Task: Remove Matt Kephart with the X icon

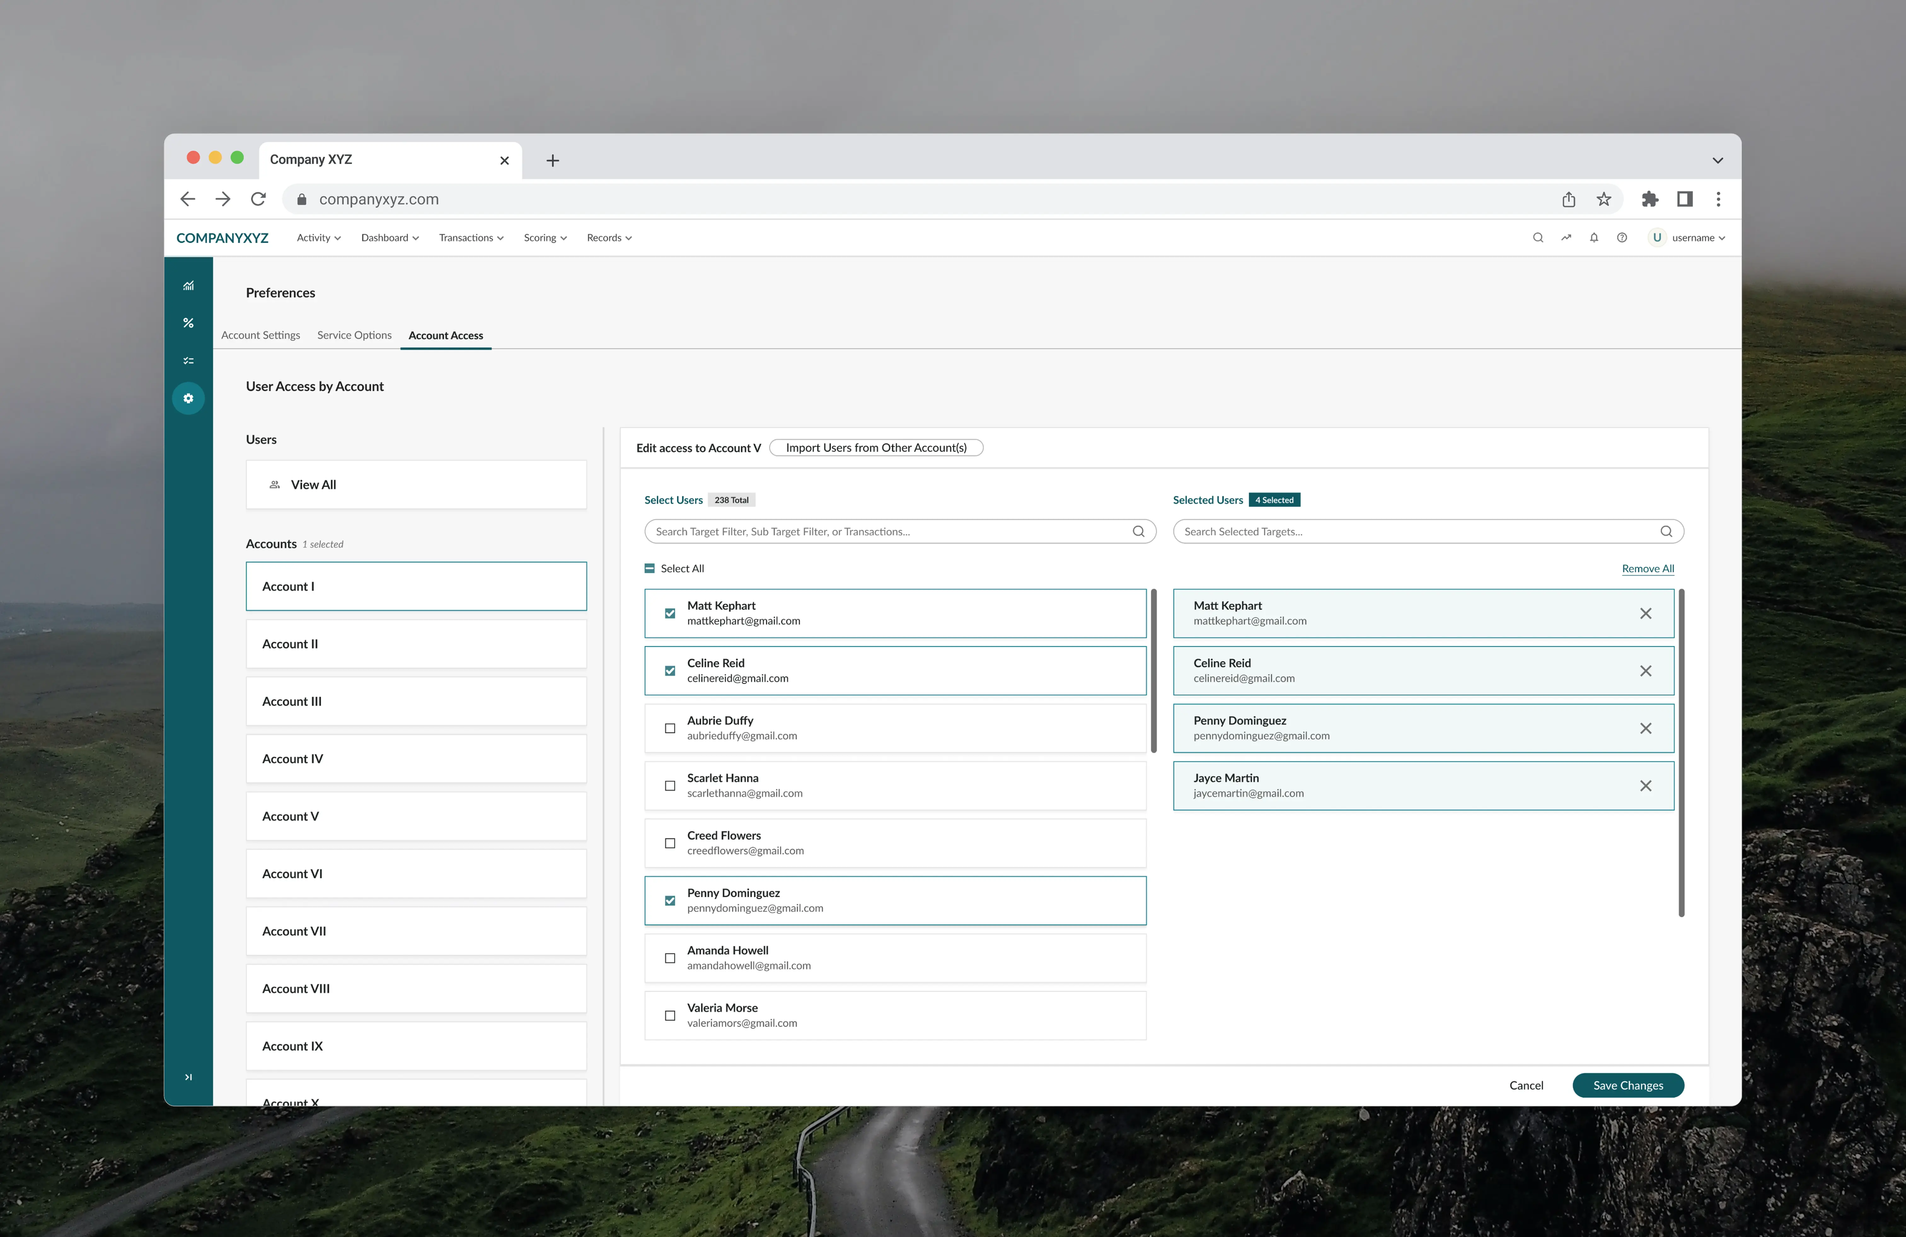Action: pos(1645,614)
